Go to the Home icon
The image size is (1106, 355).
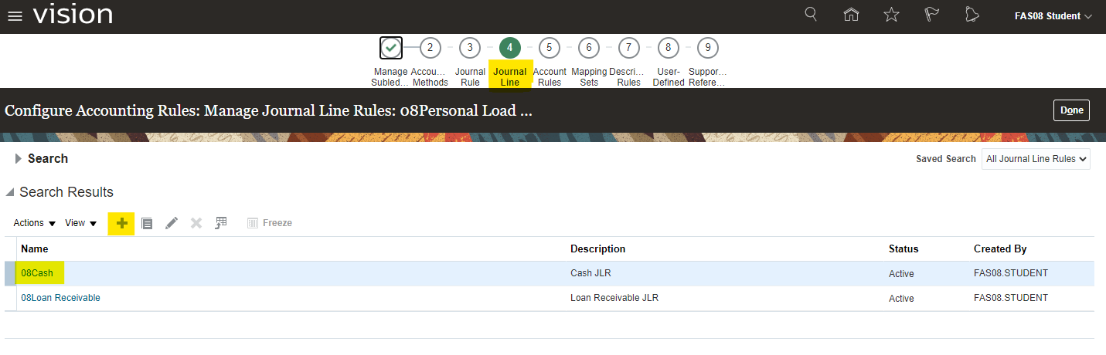(851, 15)
